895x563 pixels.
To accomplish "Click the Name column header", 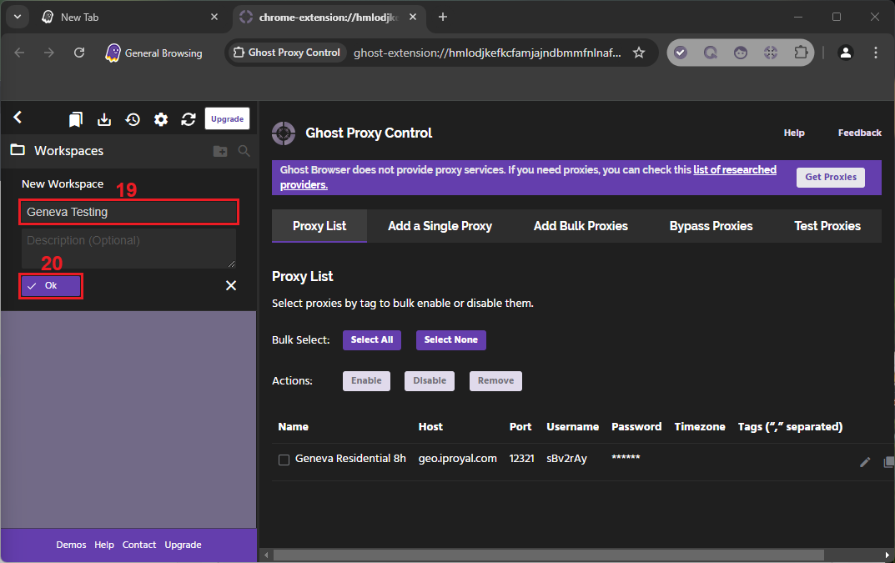I will (293, 426).
